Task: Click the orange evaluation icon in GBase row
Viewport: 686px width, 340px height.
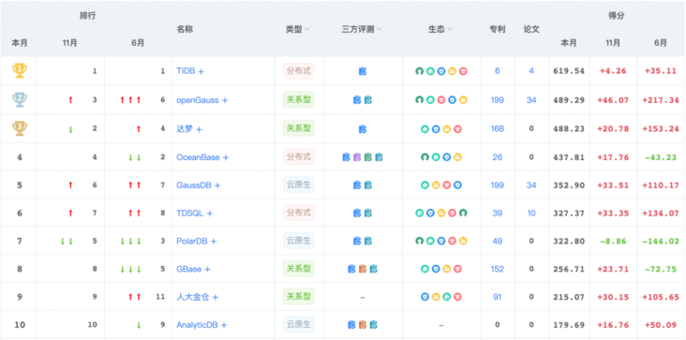Action: coord(363,269)
